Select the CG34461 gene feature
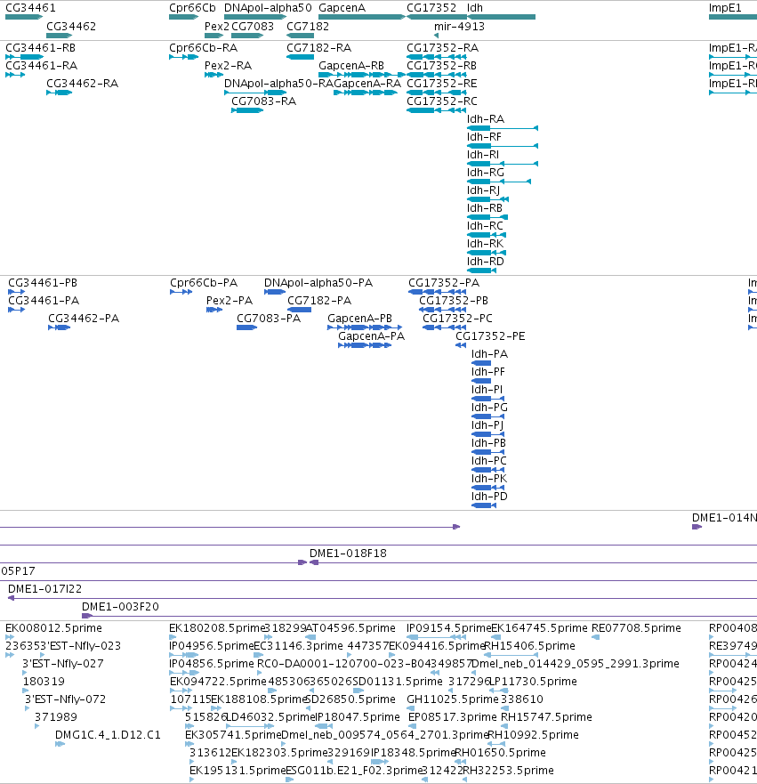 click(24, 17)
